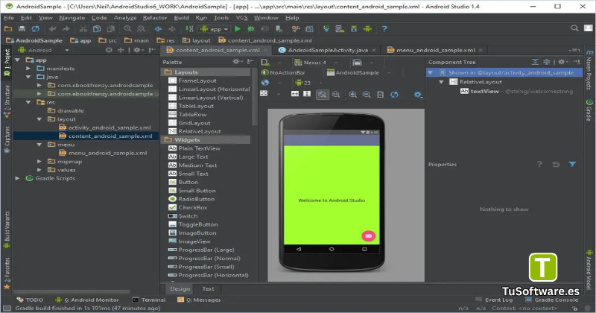The width and height of the screenshot is (596, 313).
Task: Click the Refresh icon in the layout designer toolbar
Action: [x=395, y=95]
